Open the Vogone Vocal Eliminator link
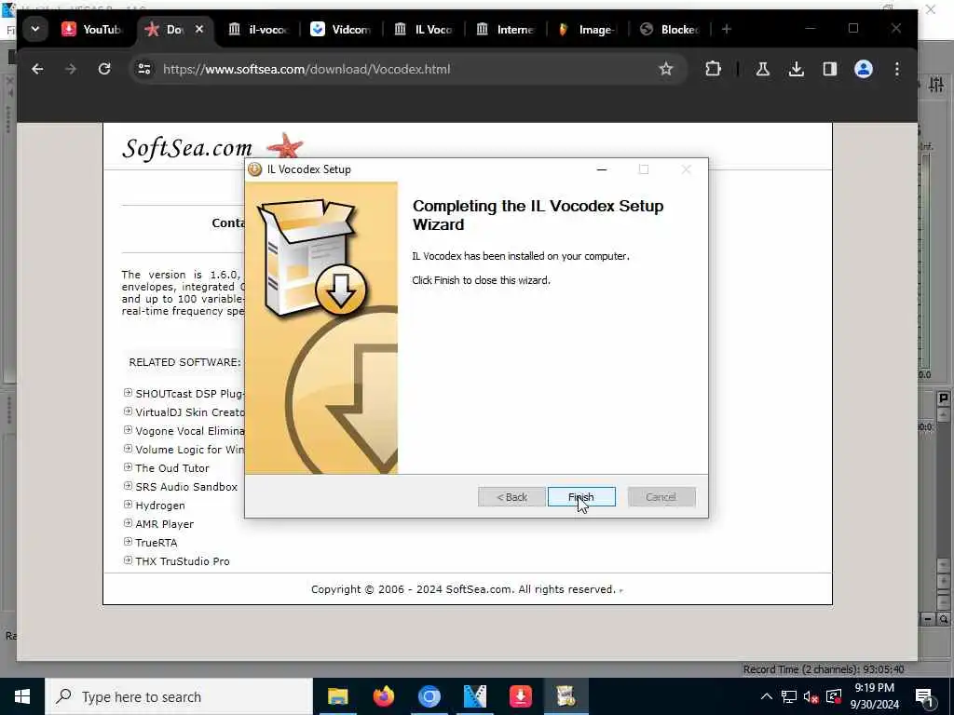This screenshot has width=954, height=715. click(x=190, y=431)
